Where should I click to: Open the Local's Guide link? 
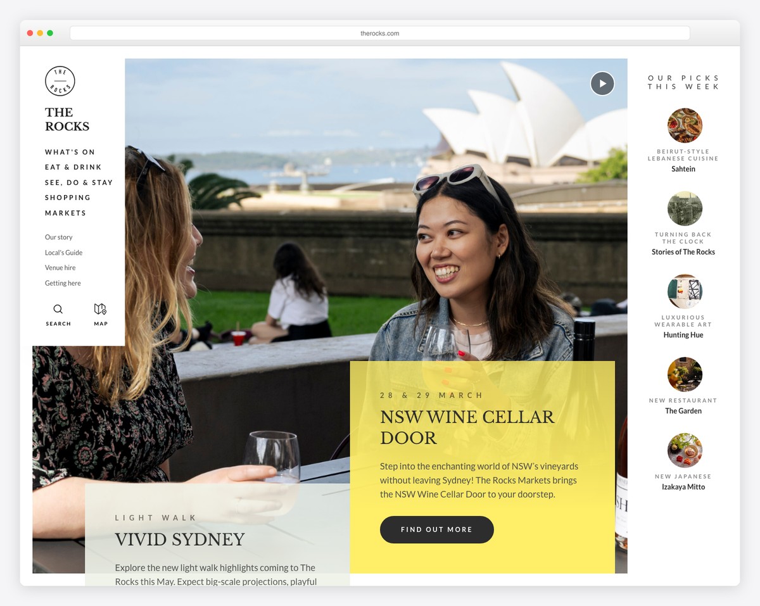[64, 253]
